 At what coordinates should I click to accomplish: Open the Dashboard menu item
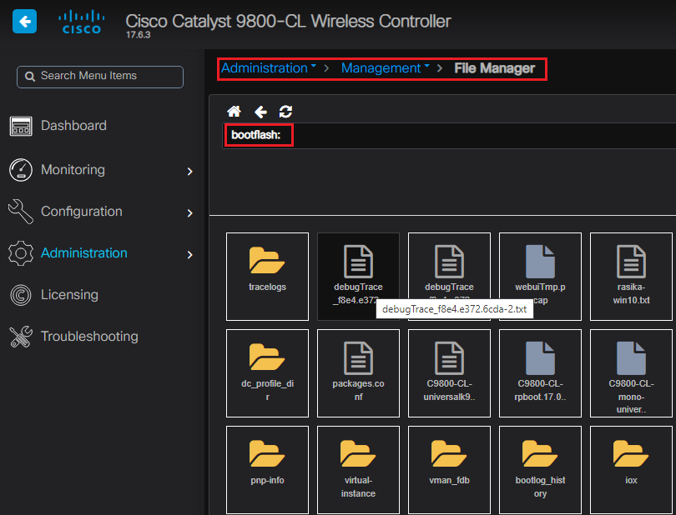pyautogui.click(x=73, y=126)
